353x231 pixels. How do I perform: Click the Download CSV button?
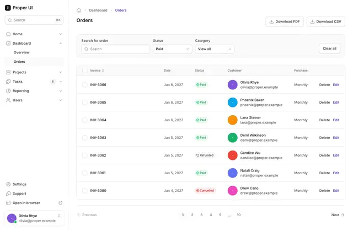[x=326, y=22]
